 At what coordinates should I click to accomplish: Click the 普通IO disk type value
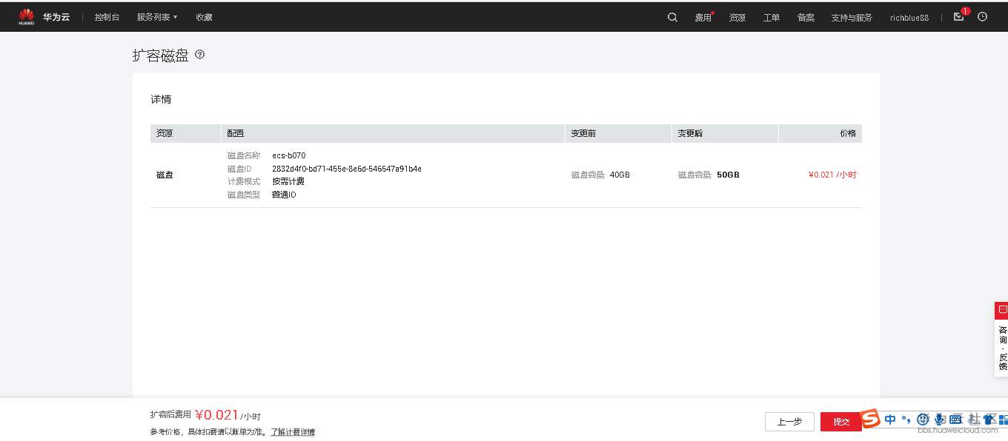[x=284, y=195]
